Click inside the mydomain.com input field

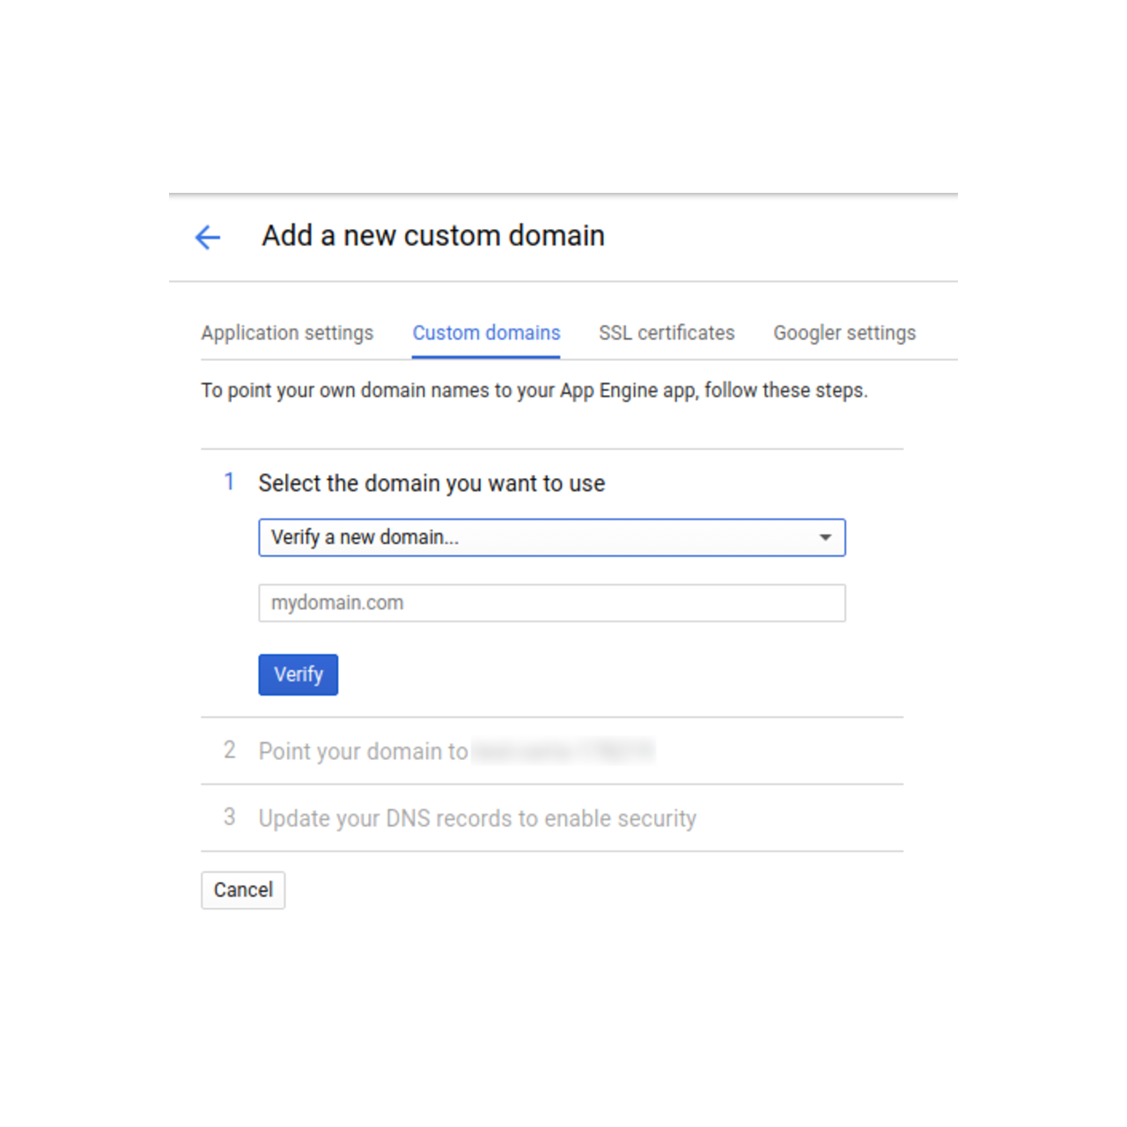[552, 603]
